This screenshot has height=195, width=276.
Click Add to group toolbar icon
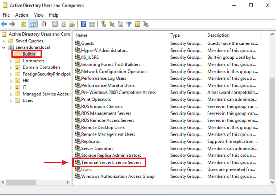point(146,24)
